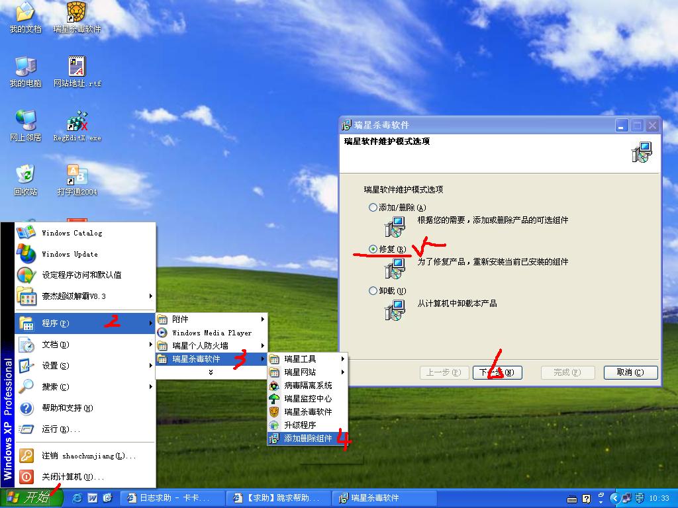
Task: Click installer icon beside 添加/删除 description
Action: click(395, 226)
